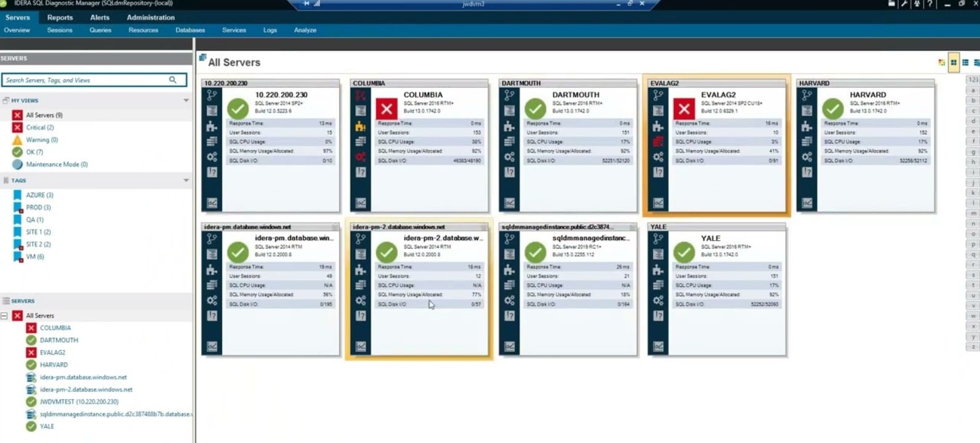980x443 pixels.
Task: Click red branch sessions icon on COLUMBIA card
Action: tap(361, 95)
